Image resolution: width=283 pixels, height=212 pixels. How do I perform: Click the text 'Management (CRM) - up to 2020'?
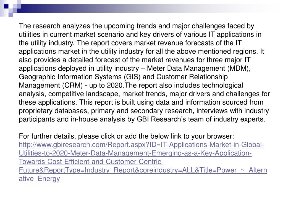(x=70, y=85)
